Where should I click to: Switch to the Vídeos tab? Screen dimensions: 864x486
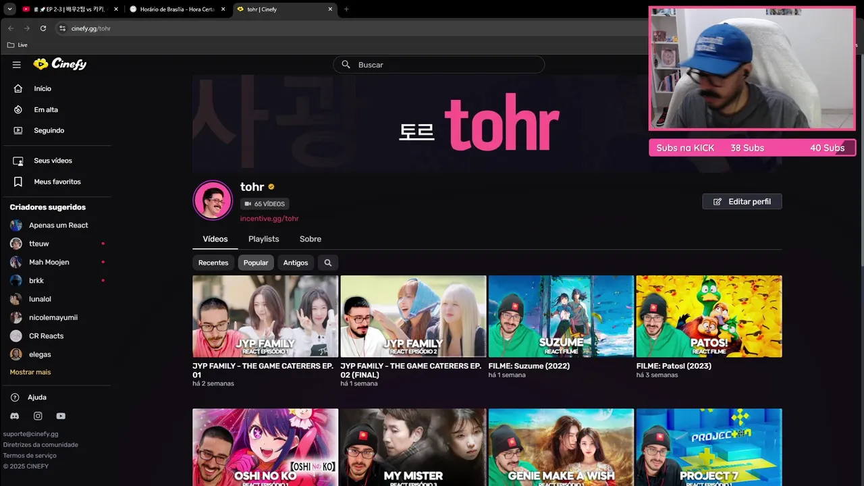[x=215, y=239]
